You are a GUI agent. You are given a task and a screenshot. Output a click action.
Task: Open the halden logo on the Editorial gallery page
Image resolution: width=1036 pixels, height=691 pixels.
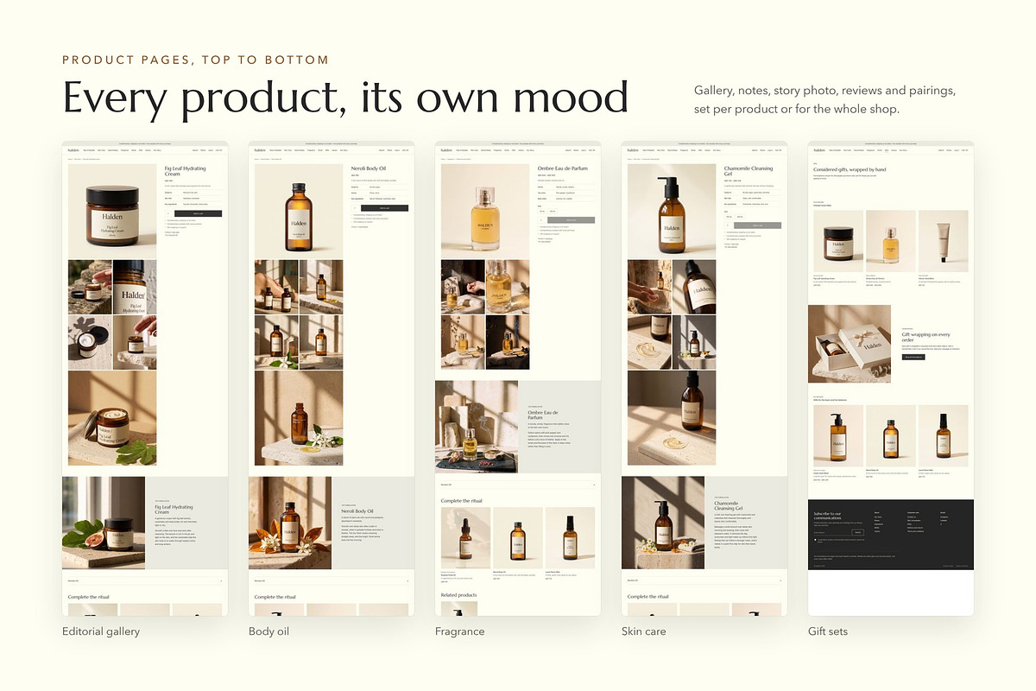coord(73,149)
